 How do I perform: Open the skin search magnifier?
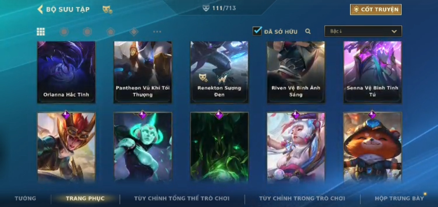pos(308,31)
